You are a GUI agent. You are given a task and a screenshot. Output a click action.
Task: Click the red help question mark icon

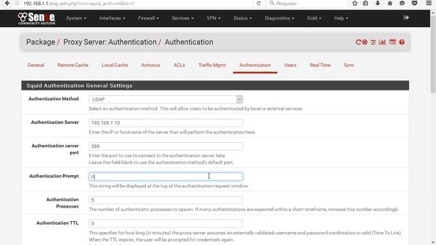pos(402,42)
